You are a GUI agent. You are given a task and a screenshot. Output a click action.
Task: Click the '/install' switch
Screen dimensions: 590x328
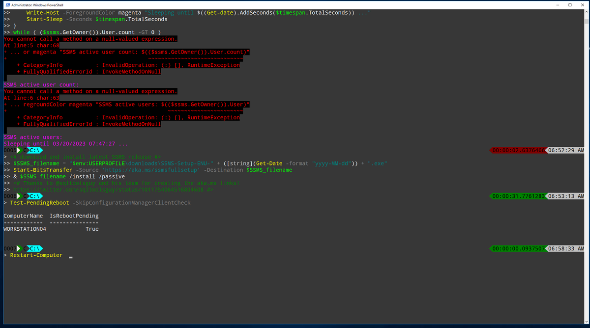[82, 177]
